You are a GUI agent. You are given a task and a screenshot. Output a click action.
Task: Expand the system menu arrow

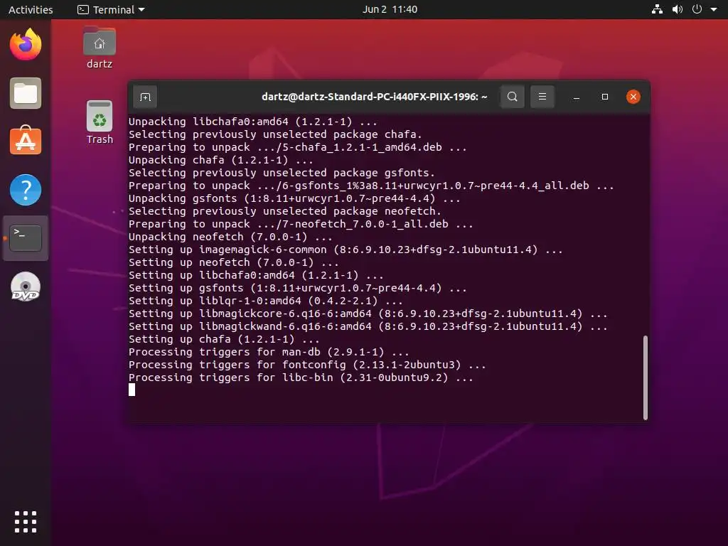(714, 9)
